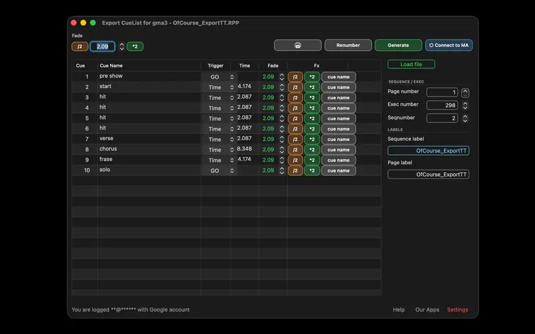The image size is (535, 334).
Task: Click the Seqnumber stepper
Action: tap(465, 118)
